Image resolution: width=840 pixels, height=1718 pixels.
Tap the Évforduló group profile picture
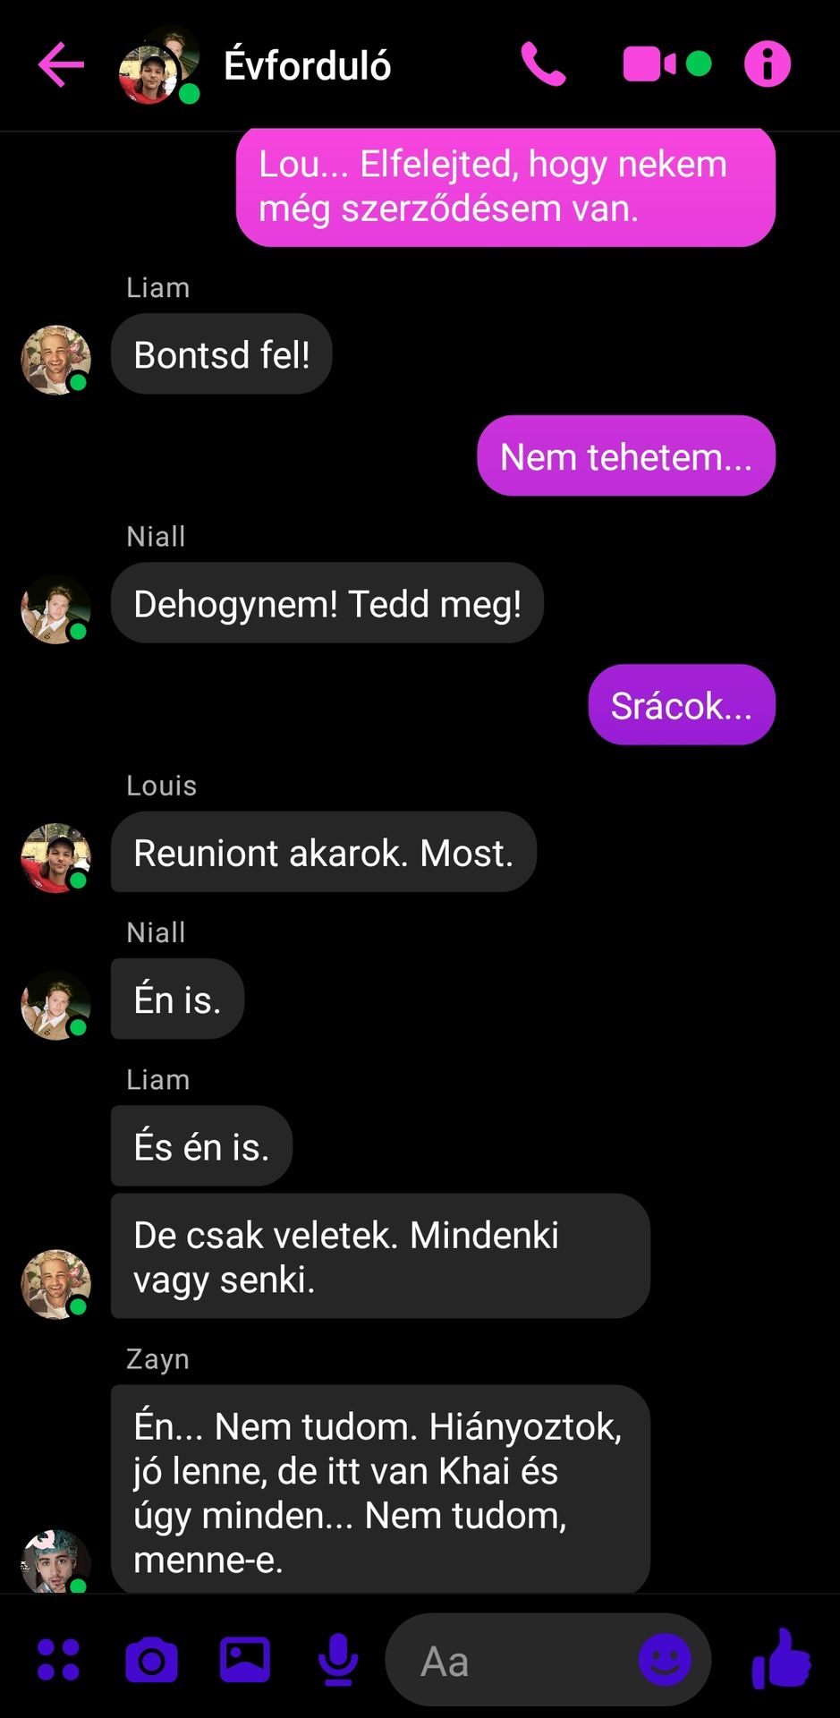point(159,65)
